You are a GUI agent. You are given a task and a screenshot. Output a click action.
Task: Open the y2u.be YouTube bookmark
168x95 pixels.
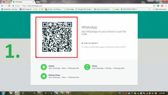pyautogui.click(x=53, y=9)
